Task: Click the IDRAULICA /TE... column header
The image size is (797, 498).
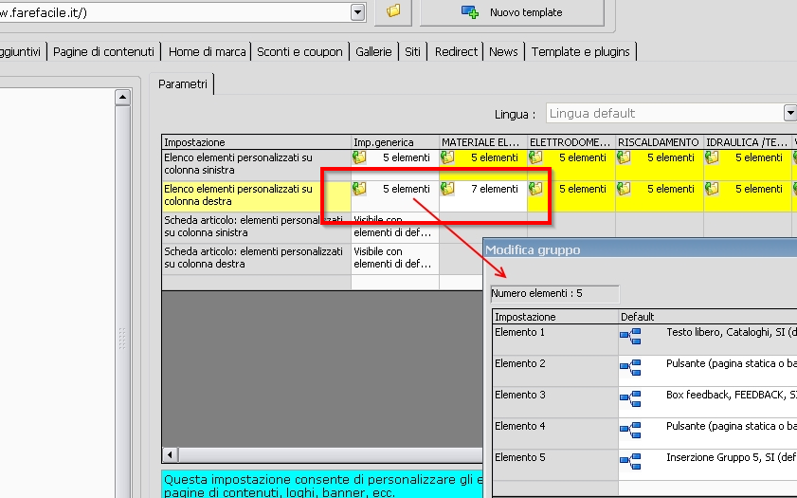Action: point(747,142)
